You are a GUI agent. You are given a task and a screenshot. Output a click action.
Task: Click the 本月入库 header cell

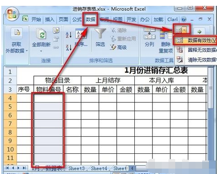pyautogui.click(x=161, y=80)
